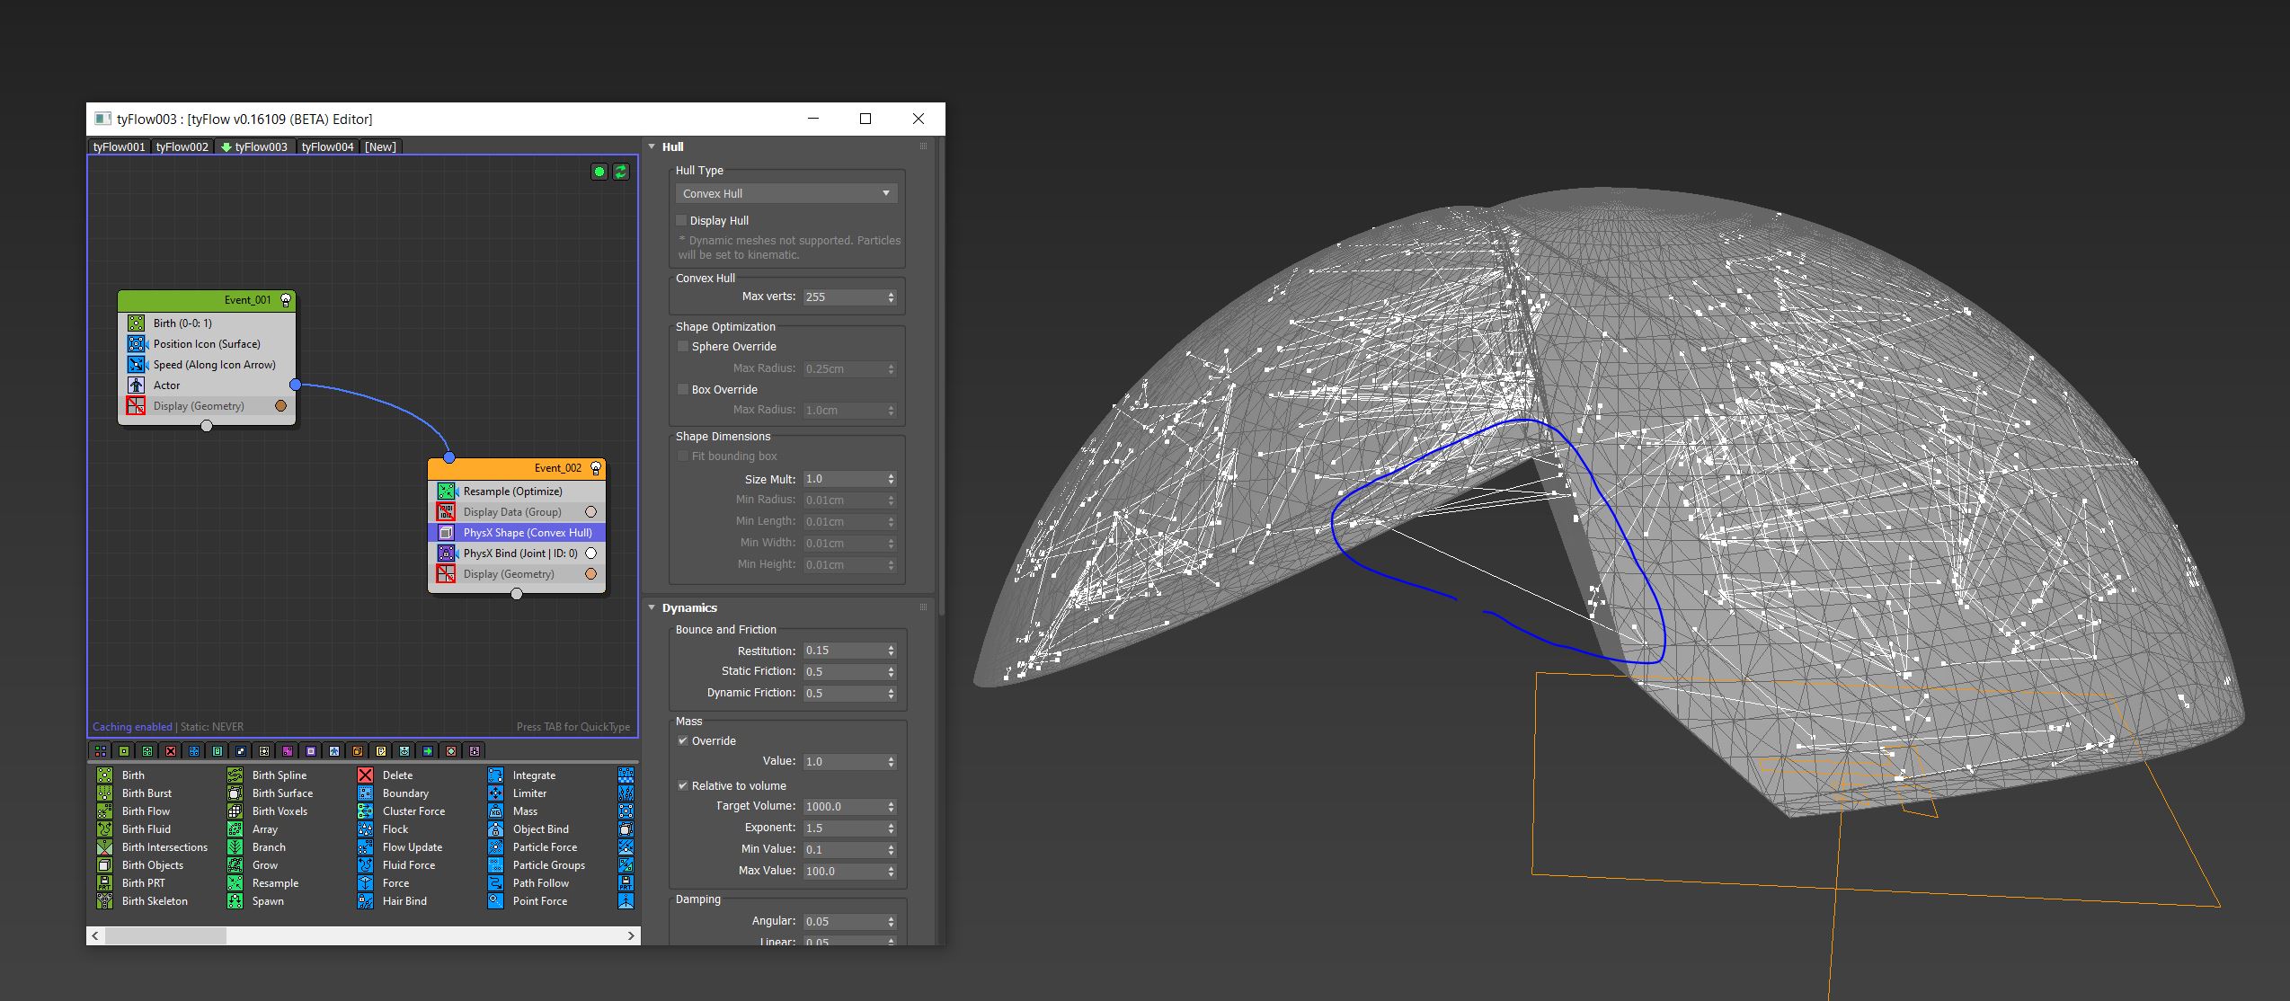Select the red X depot category tab

[171, 750]
